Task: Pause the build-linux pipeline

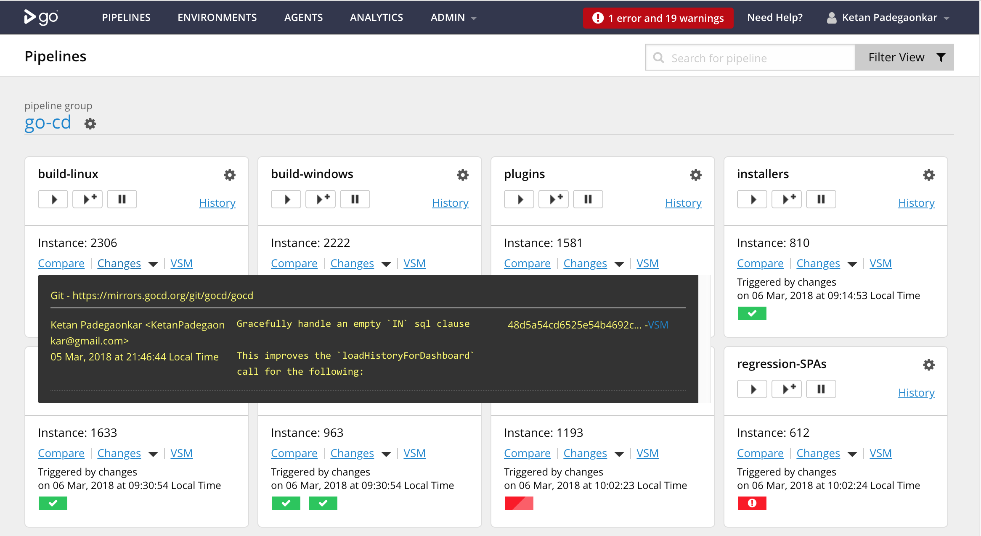Action: (x=122, y=199)
